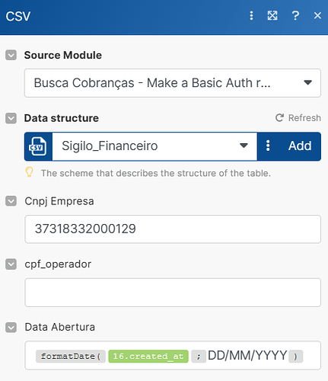The height and width of the screenshot is (381, 328).
Task: Click the Source Module label
Action: click(63, 55)
